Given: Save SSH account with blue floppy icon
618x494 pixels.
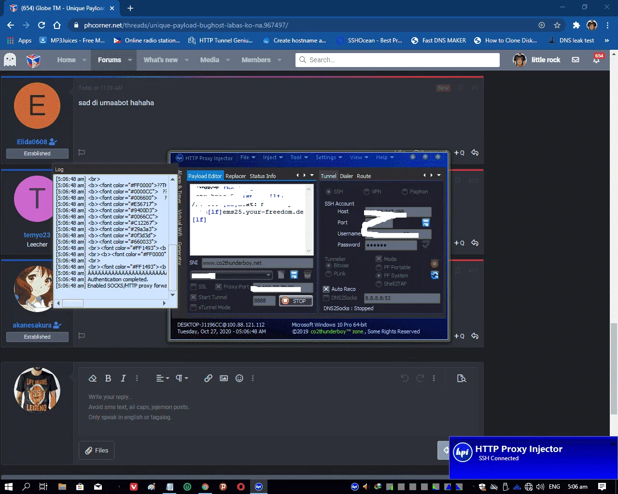Looking at the screenshot, I should [x=426, y=222].
